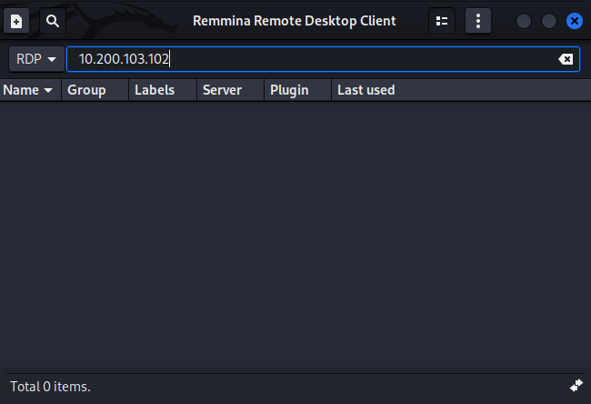This screenshot has height=404, width=591.
Task: Minimize the Remmina window
Action: pos(524,21)
